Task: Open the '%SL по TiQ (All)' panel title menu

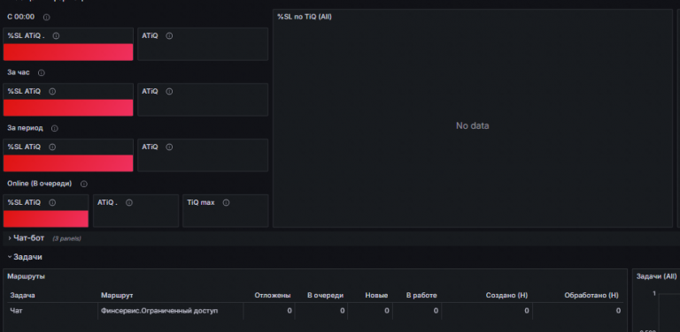Action: pos(305,17)
